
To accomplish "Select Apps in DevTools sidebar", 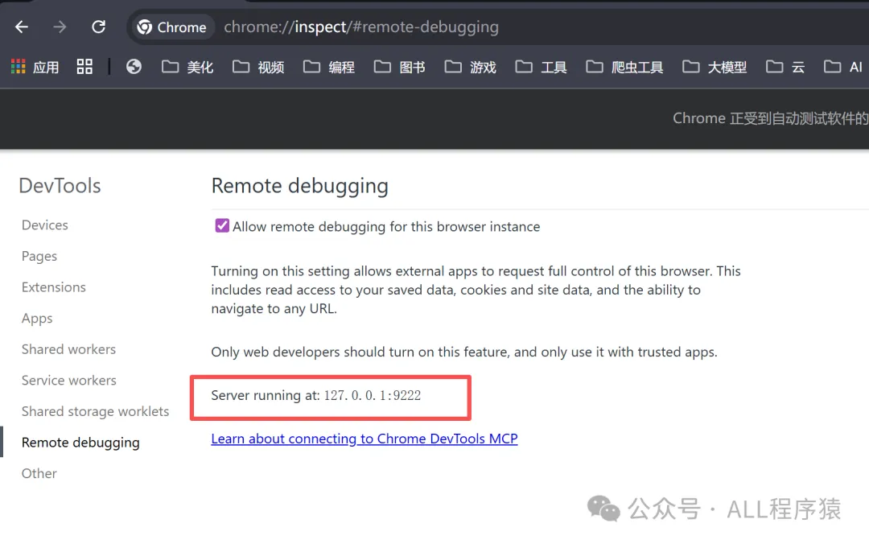I will [37, 319].
